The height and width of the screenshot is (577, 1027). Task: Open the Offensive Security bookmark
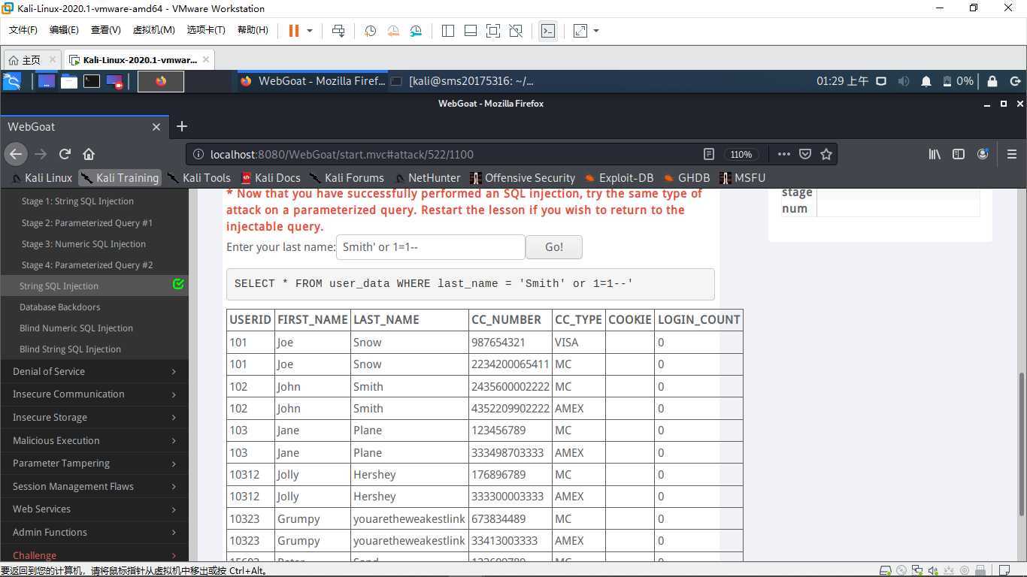pyautogui.click(x=523, y=178)
